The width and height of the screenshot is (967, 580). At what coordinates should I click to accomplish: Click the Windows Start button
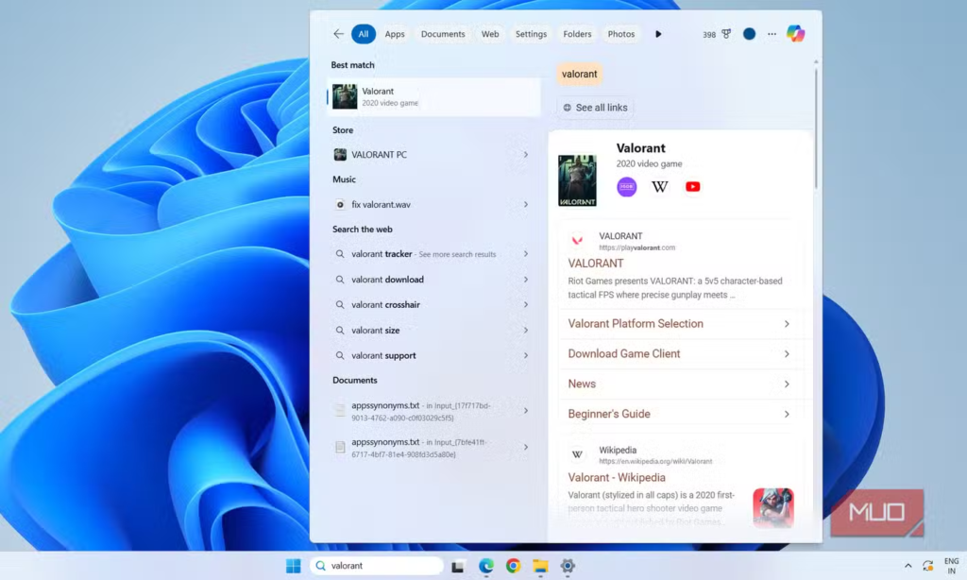point(294,566)
